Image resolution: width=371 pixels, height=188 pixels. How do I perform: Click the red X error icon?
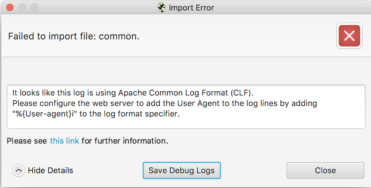pyautogui.click(x=349, y=36)
